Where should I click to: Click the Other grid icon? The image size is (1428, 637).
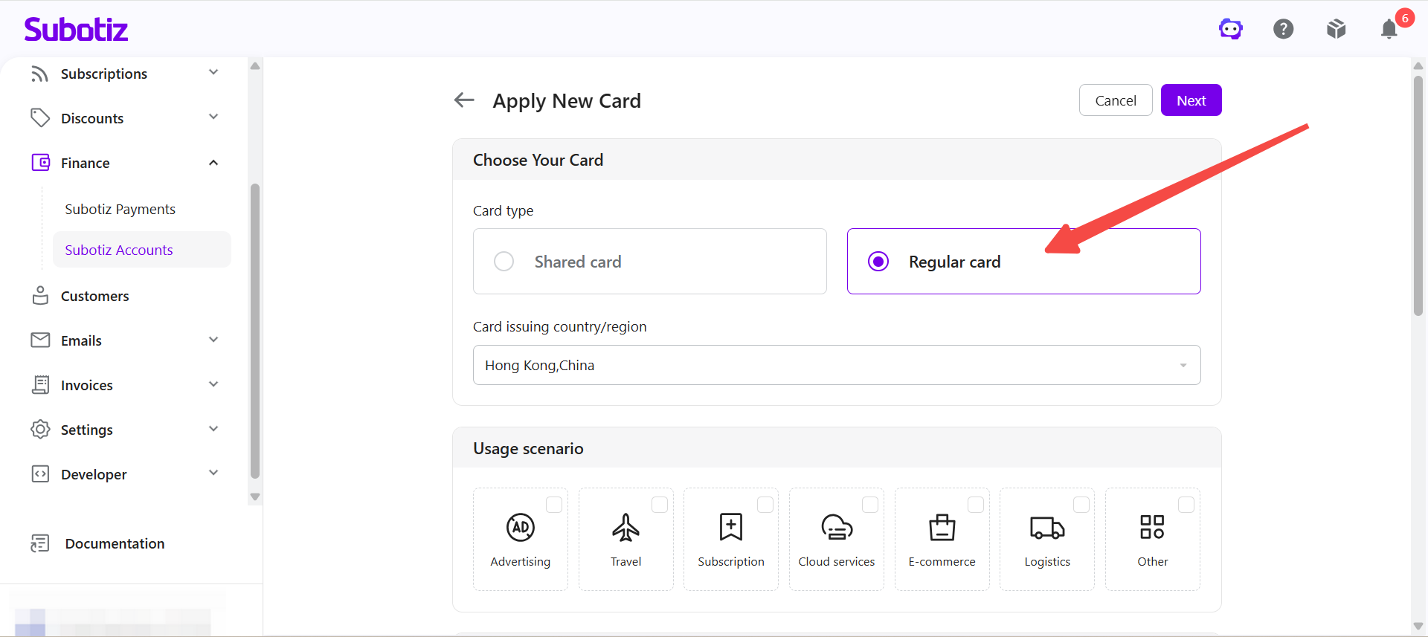pyautogui.click(x=1152, y=527)
